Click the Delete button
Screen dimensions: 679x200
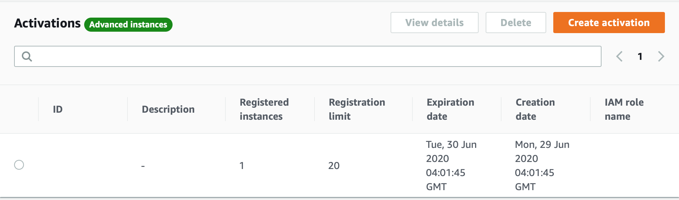tap(516, 23)
